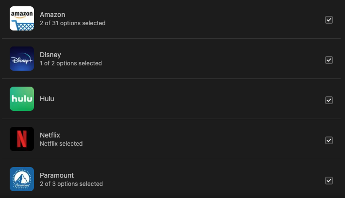Click the Netflix title label

(x=50, y=135)
